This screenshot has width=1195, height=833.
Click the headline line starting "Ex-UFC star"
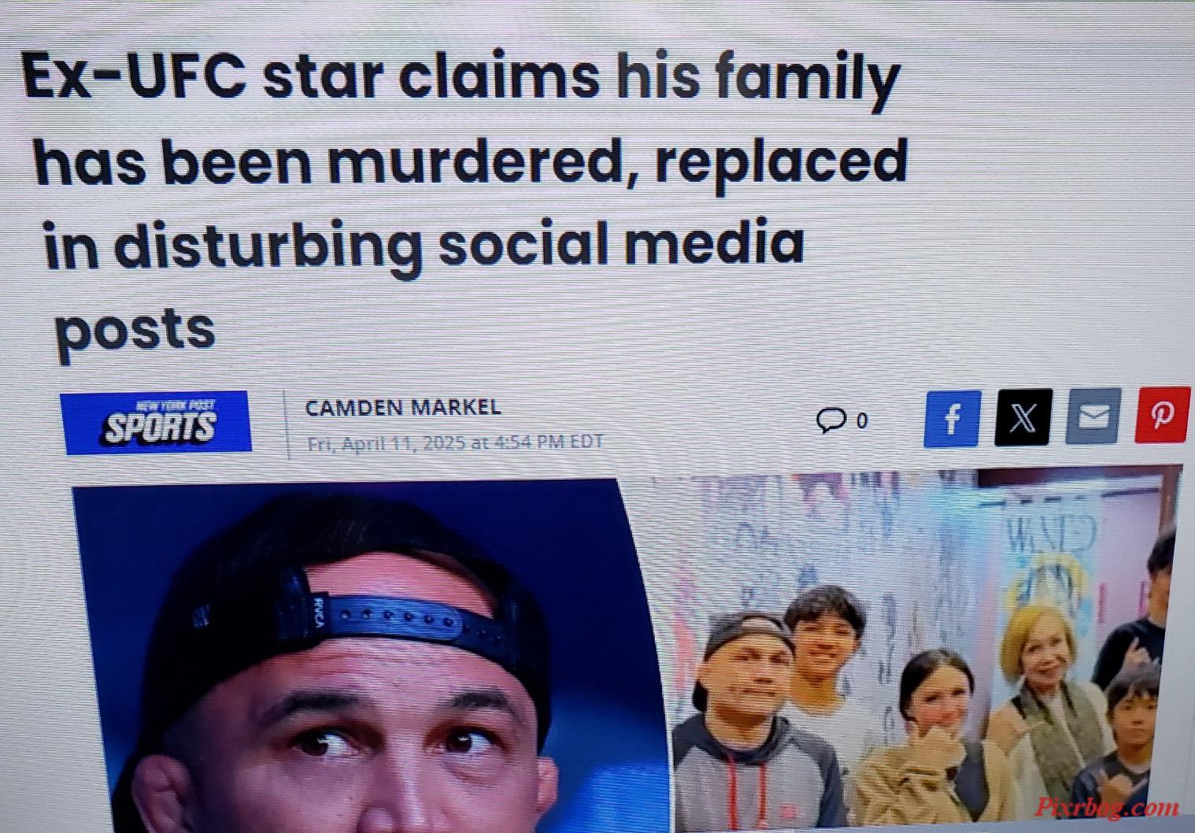click(x=461, y=79)
